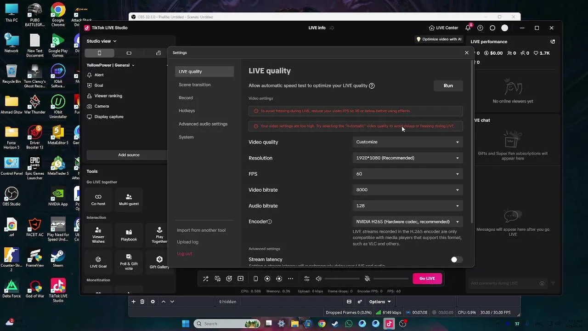Screen dimensions: 588x331
Task: Adjust the speaker volume slider
Action: coord(342,279)
